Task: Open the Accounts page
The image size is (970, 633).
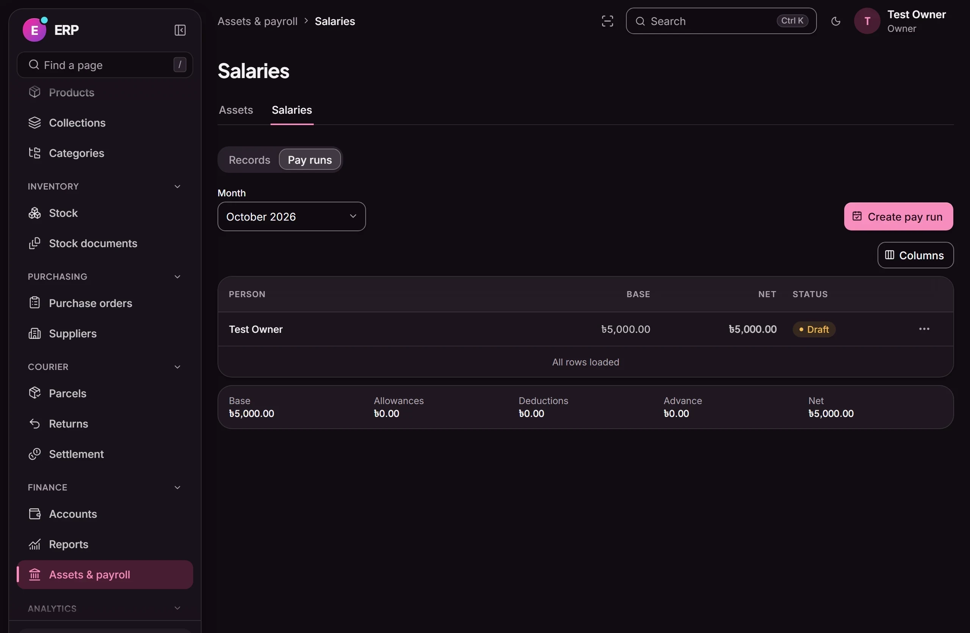Action: click(x=105, y=514)
